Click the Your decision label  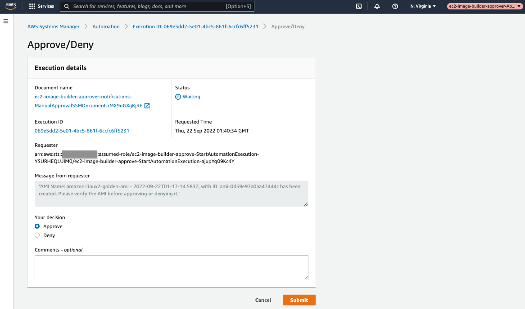click(50, 217)
